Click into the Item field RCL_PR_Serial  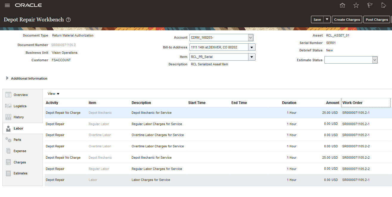point(219,57)
